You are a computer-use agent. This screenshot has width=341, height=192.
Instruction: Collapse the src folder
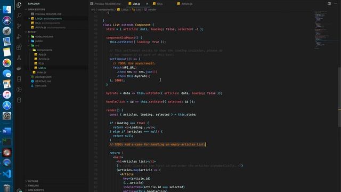37,45
